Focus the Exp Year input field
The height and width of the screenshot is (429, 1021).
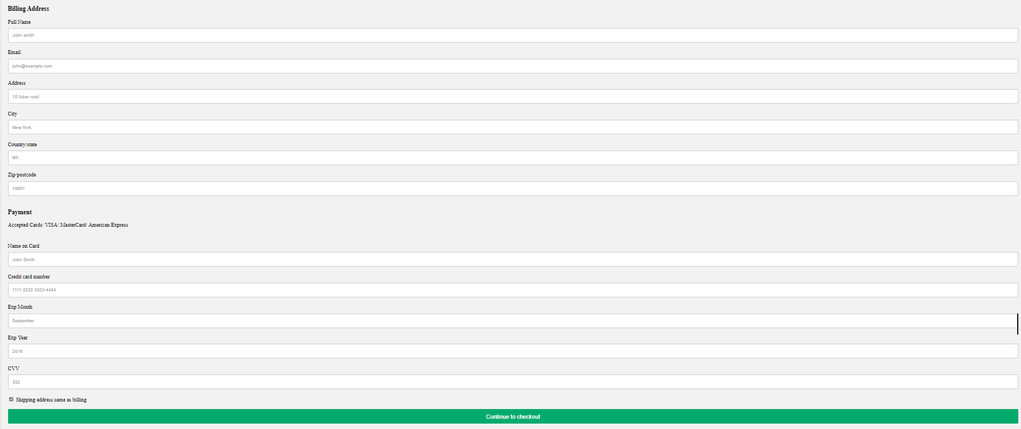pos(512,351)
